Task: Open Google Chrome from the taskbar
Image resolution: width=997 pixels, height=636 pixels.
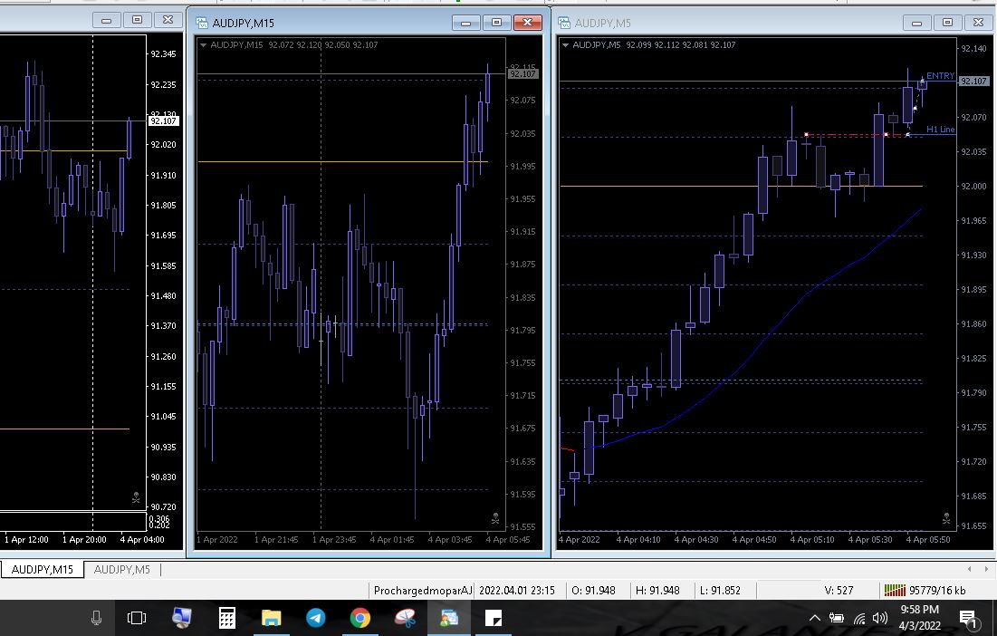Action: [359, 618]
